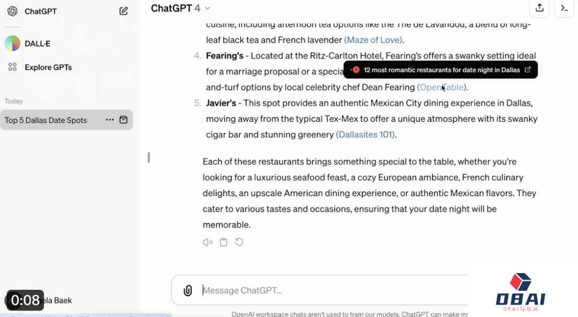Play response aloud with speaker icon
The image size is (578, 317).
coord(208,242)
